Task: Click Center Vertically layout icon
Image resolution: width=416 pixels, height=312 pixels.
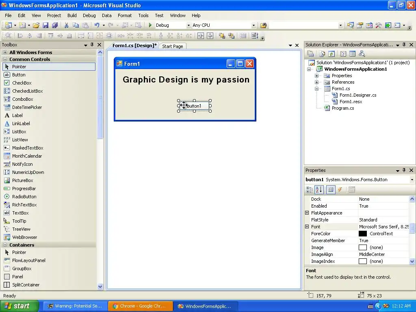Action: tap(210, 36)
